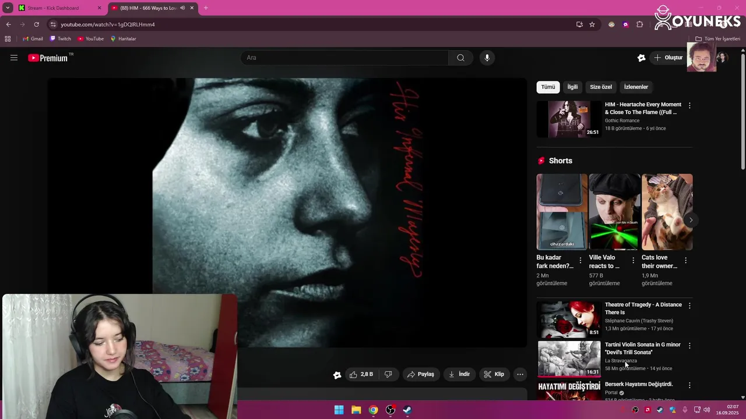
Task: Click the install app icon in address bar
Action: pos(579,24)
